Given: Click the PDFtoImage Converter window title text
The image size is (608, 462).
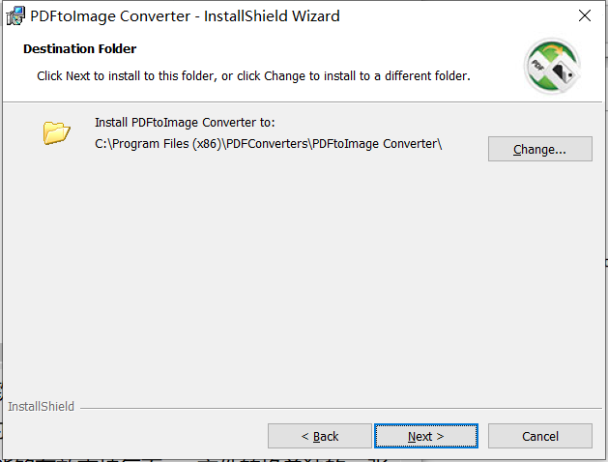Looking at the screenshot, I should [185, 16].
